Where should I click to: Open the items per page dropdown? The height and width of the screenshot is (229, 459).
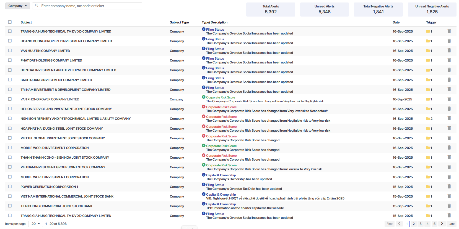coord(36,224)
